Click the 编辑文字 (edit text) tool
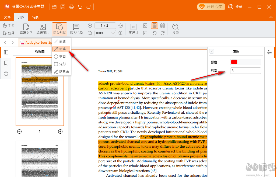This screenshot has height=177, width=277. tap(26, 29)
